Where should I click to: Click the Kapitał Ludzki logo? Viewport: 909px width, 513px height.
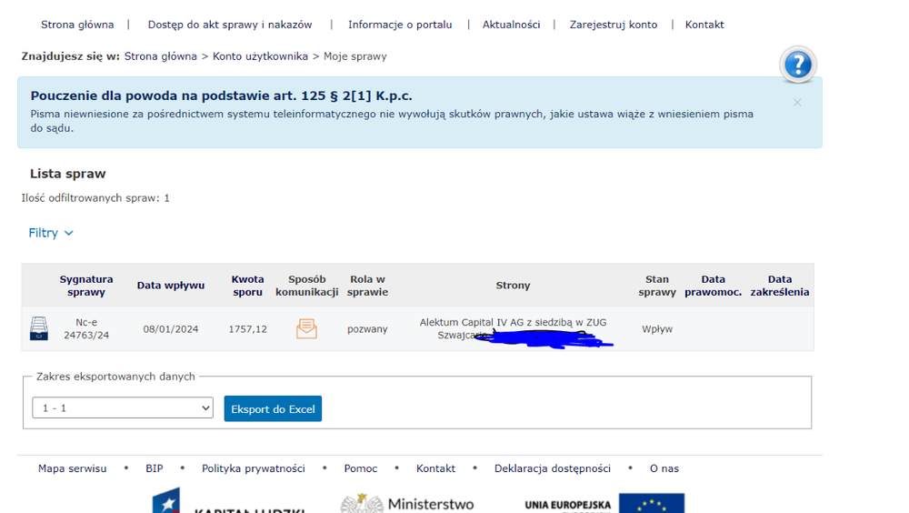click(228, 501)
